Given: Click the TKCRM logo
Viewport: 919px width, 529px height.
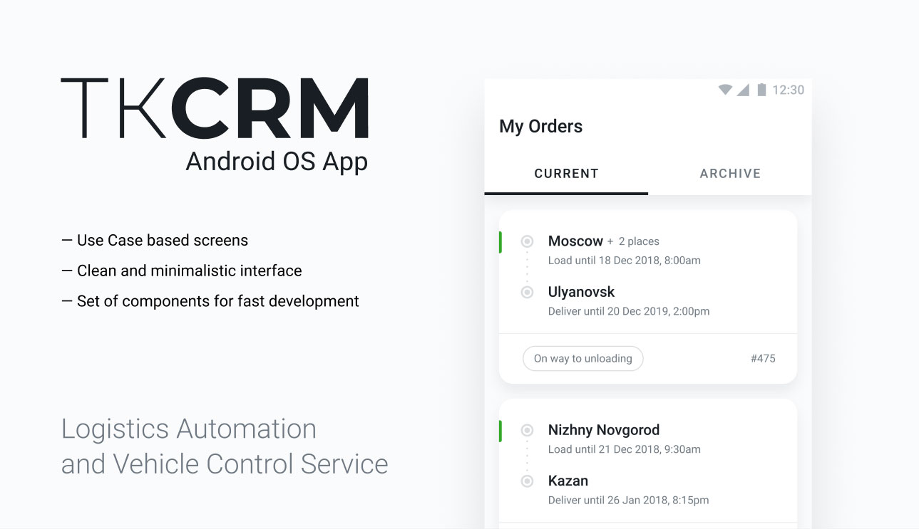Looking at the screenshot, I should 215,108.
